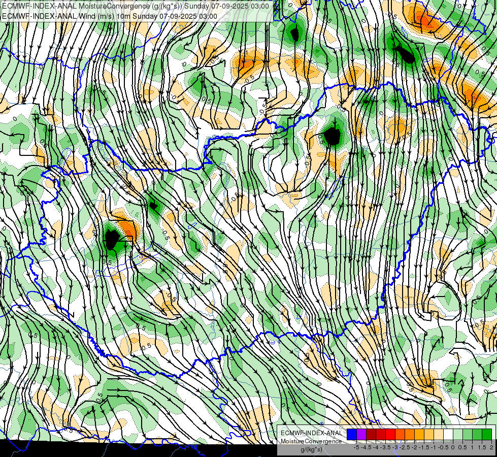Click the dark green swatch right of 2
Image resolution: width=497 pixels, height=457 pixels.
487,434
